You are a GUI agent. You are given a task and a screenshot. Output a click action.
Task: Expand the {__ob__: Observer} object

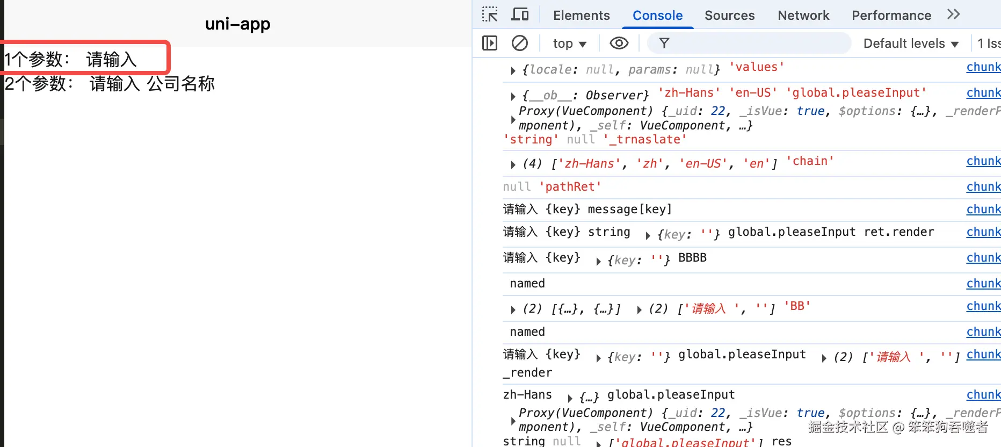click(513, 96)
